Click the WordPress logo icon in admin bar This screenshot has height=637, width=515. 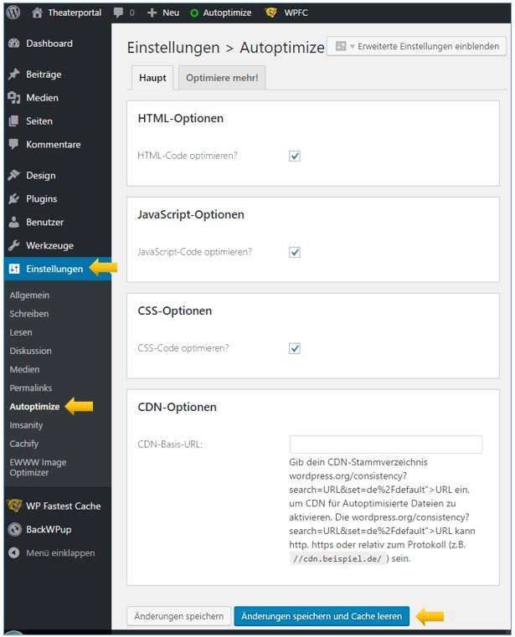coord(13,13)
